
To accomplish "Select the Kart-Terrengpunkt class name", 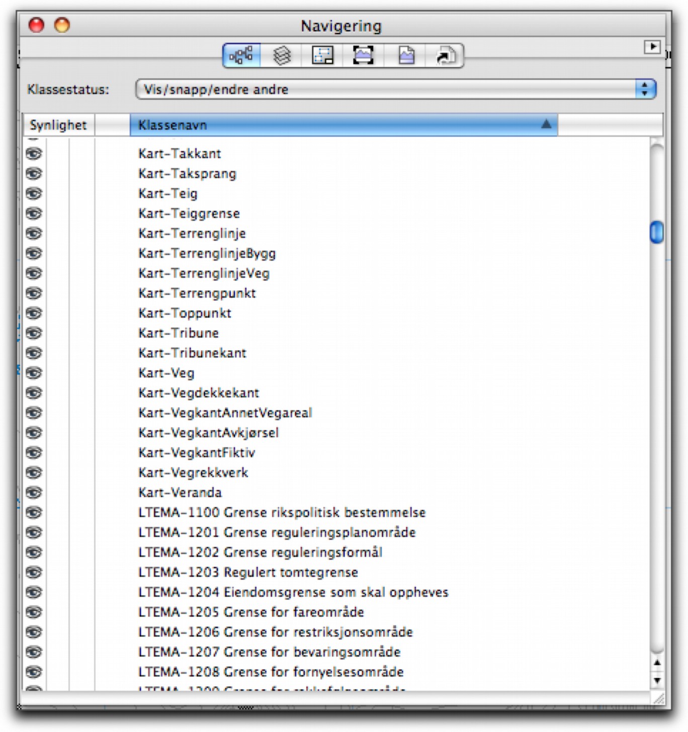I will click(197, 293).
